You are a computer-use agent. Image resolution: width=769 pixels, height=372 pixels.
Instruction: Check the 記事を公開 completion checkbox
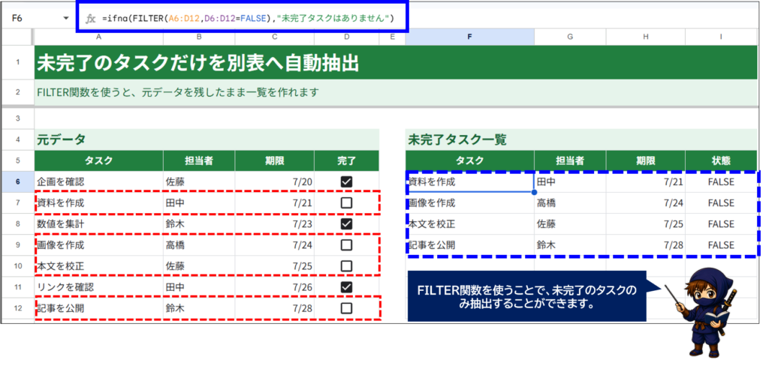(346, 308)
